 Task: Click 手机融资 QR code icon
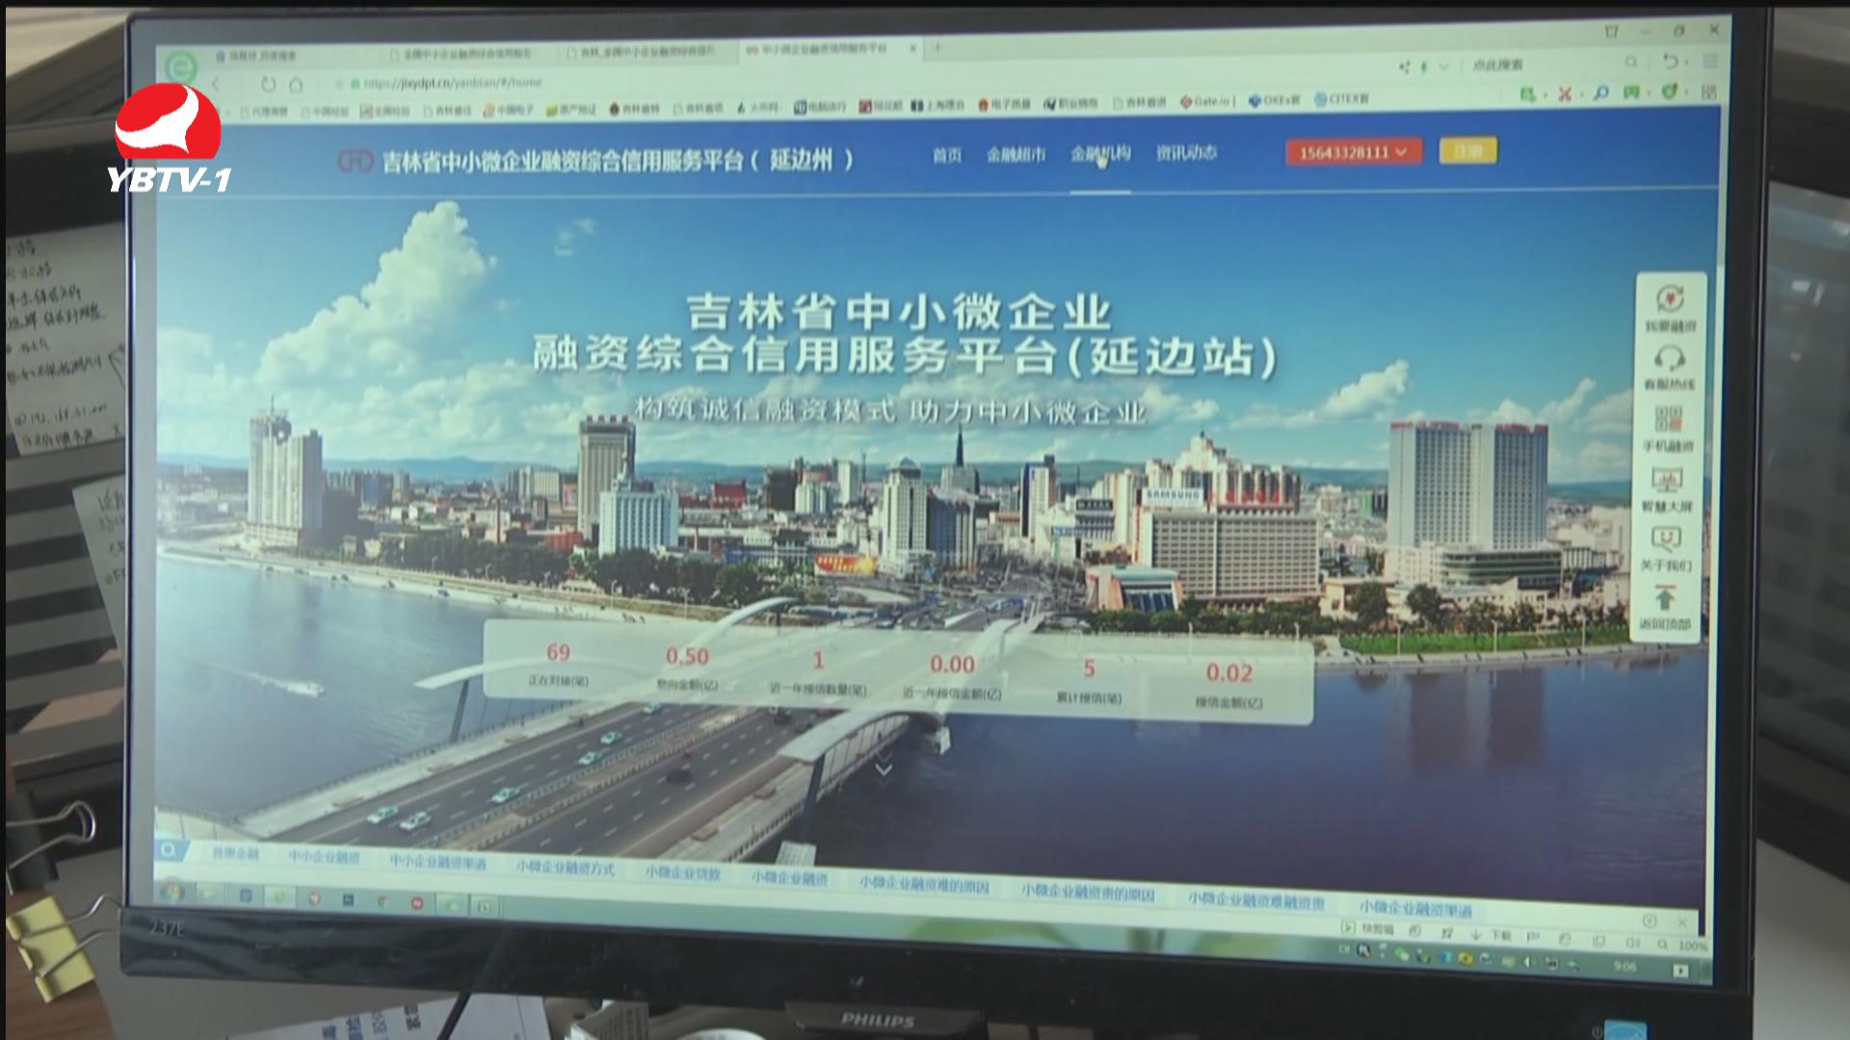pyautogui.click(x=1668, y=429)
